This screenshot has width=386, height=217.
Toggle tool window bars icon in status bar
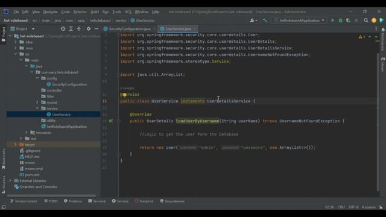[x=4, y=207]
